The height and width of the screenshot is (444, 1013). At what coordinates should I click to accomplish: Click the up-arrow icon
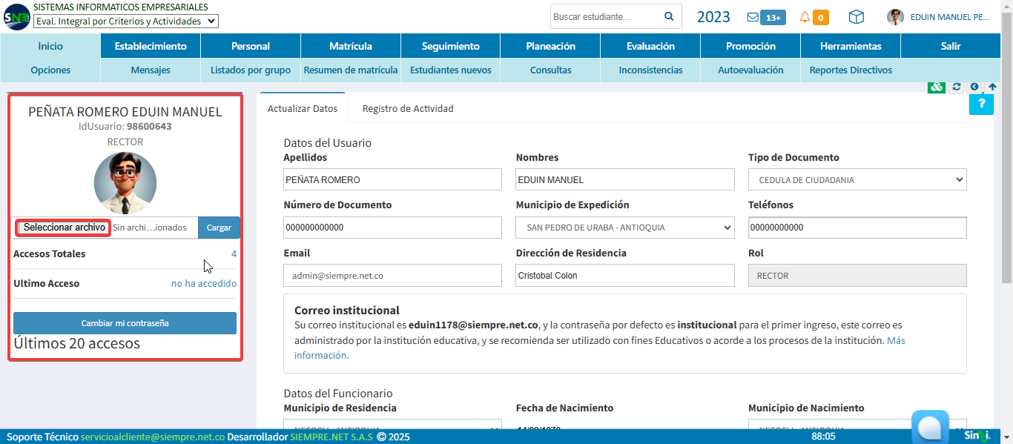(x=992, y=87)
